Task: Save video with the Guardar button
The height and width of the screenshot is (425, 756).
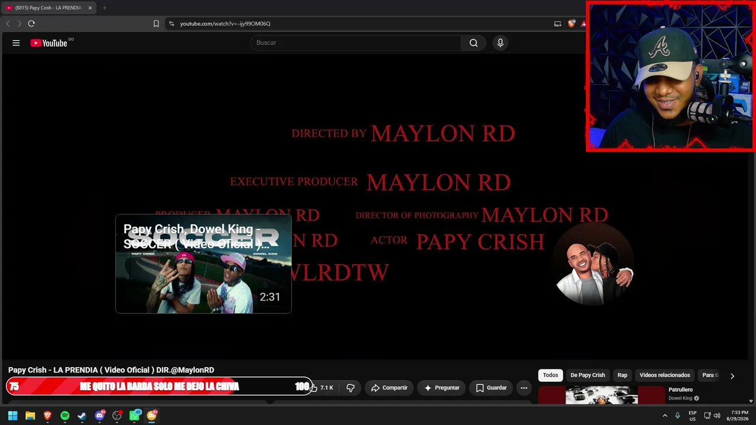Action: click(491, 388)
